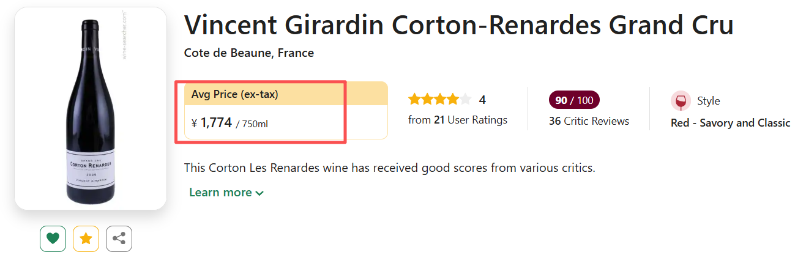Click the Vincent Girardin Corton-Renardes title
This screenshot has width=795, height=263.
(x=458, y=26)
